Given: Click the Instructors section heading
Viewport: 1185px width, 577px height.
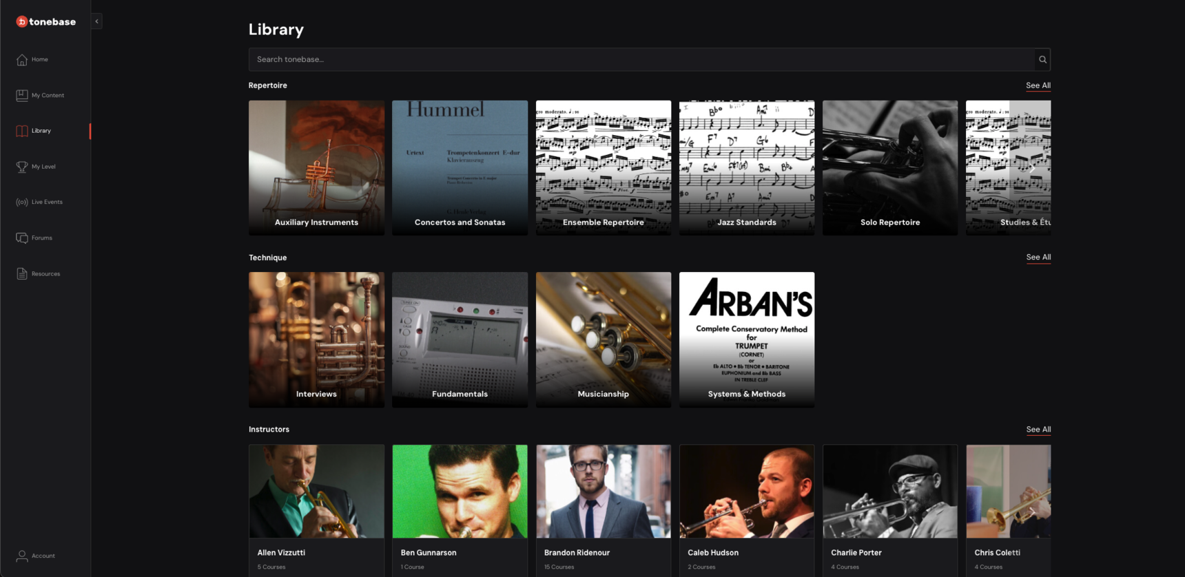Looking at the screenshot, I should (269, 430).
